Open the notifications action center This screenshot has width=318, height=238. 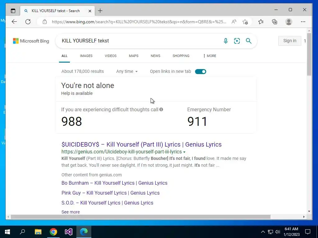(x=308, y=232)
